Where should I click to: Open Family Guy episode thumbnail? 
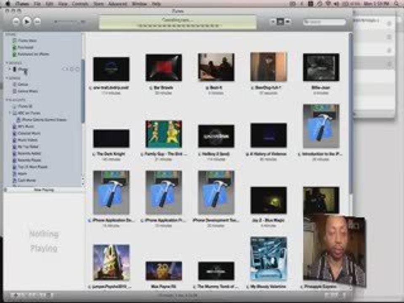[164, 134]
